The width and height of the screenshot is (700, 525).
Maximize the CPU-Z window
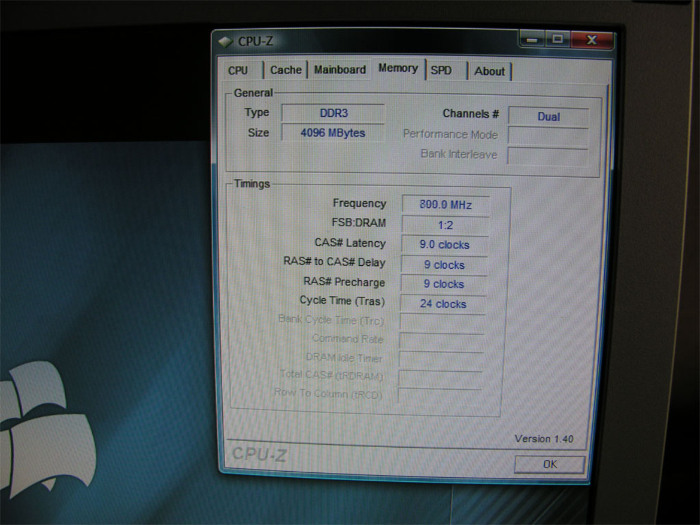pyautogui.click(x=557, y=40)
